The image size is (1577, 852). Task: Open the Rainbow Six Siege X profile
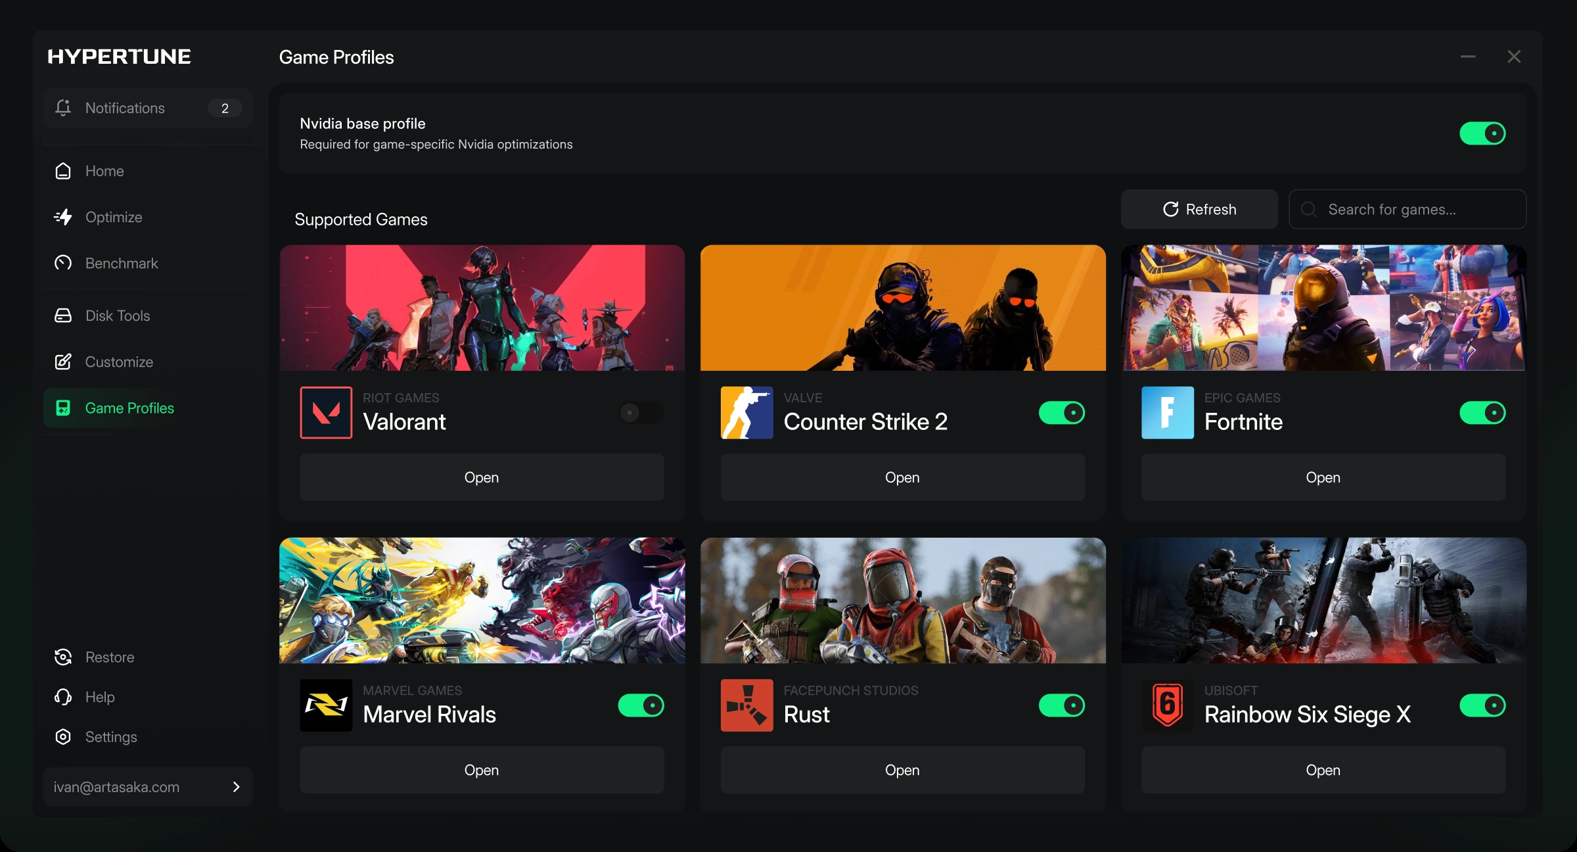point(1323,770)
